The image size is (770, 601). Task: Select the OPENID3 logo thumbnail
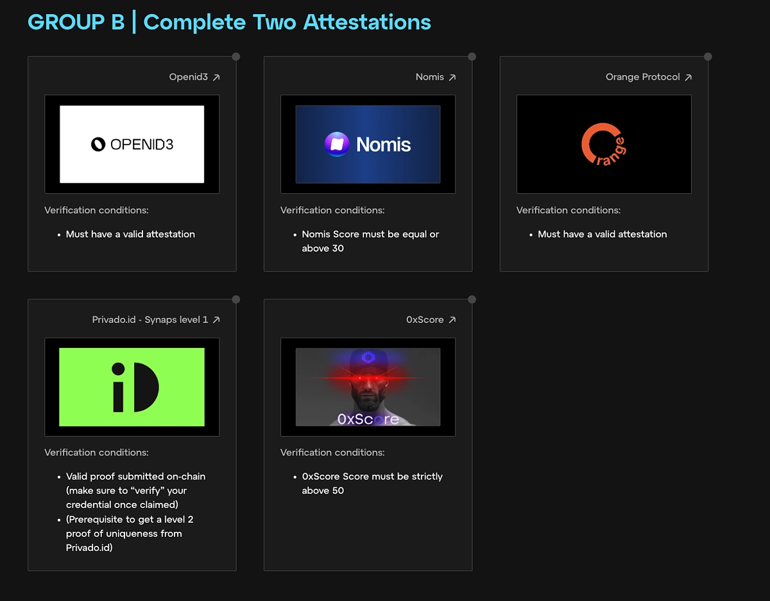(x=132, y=144)
